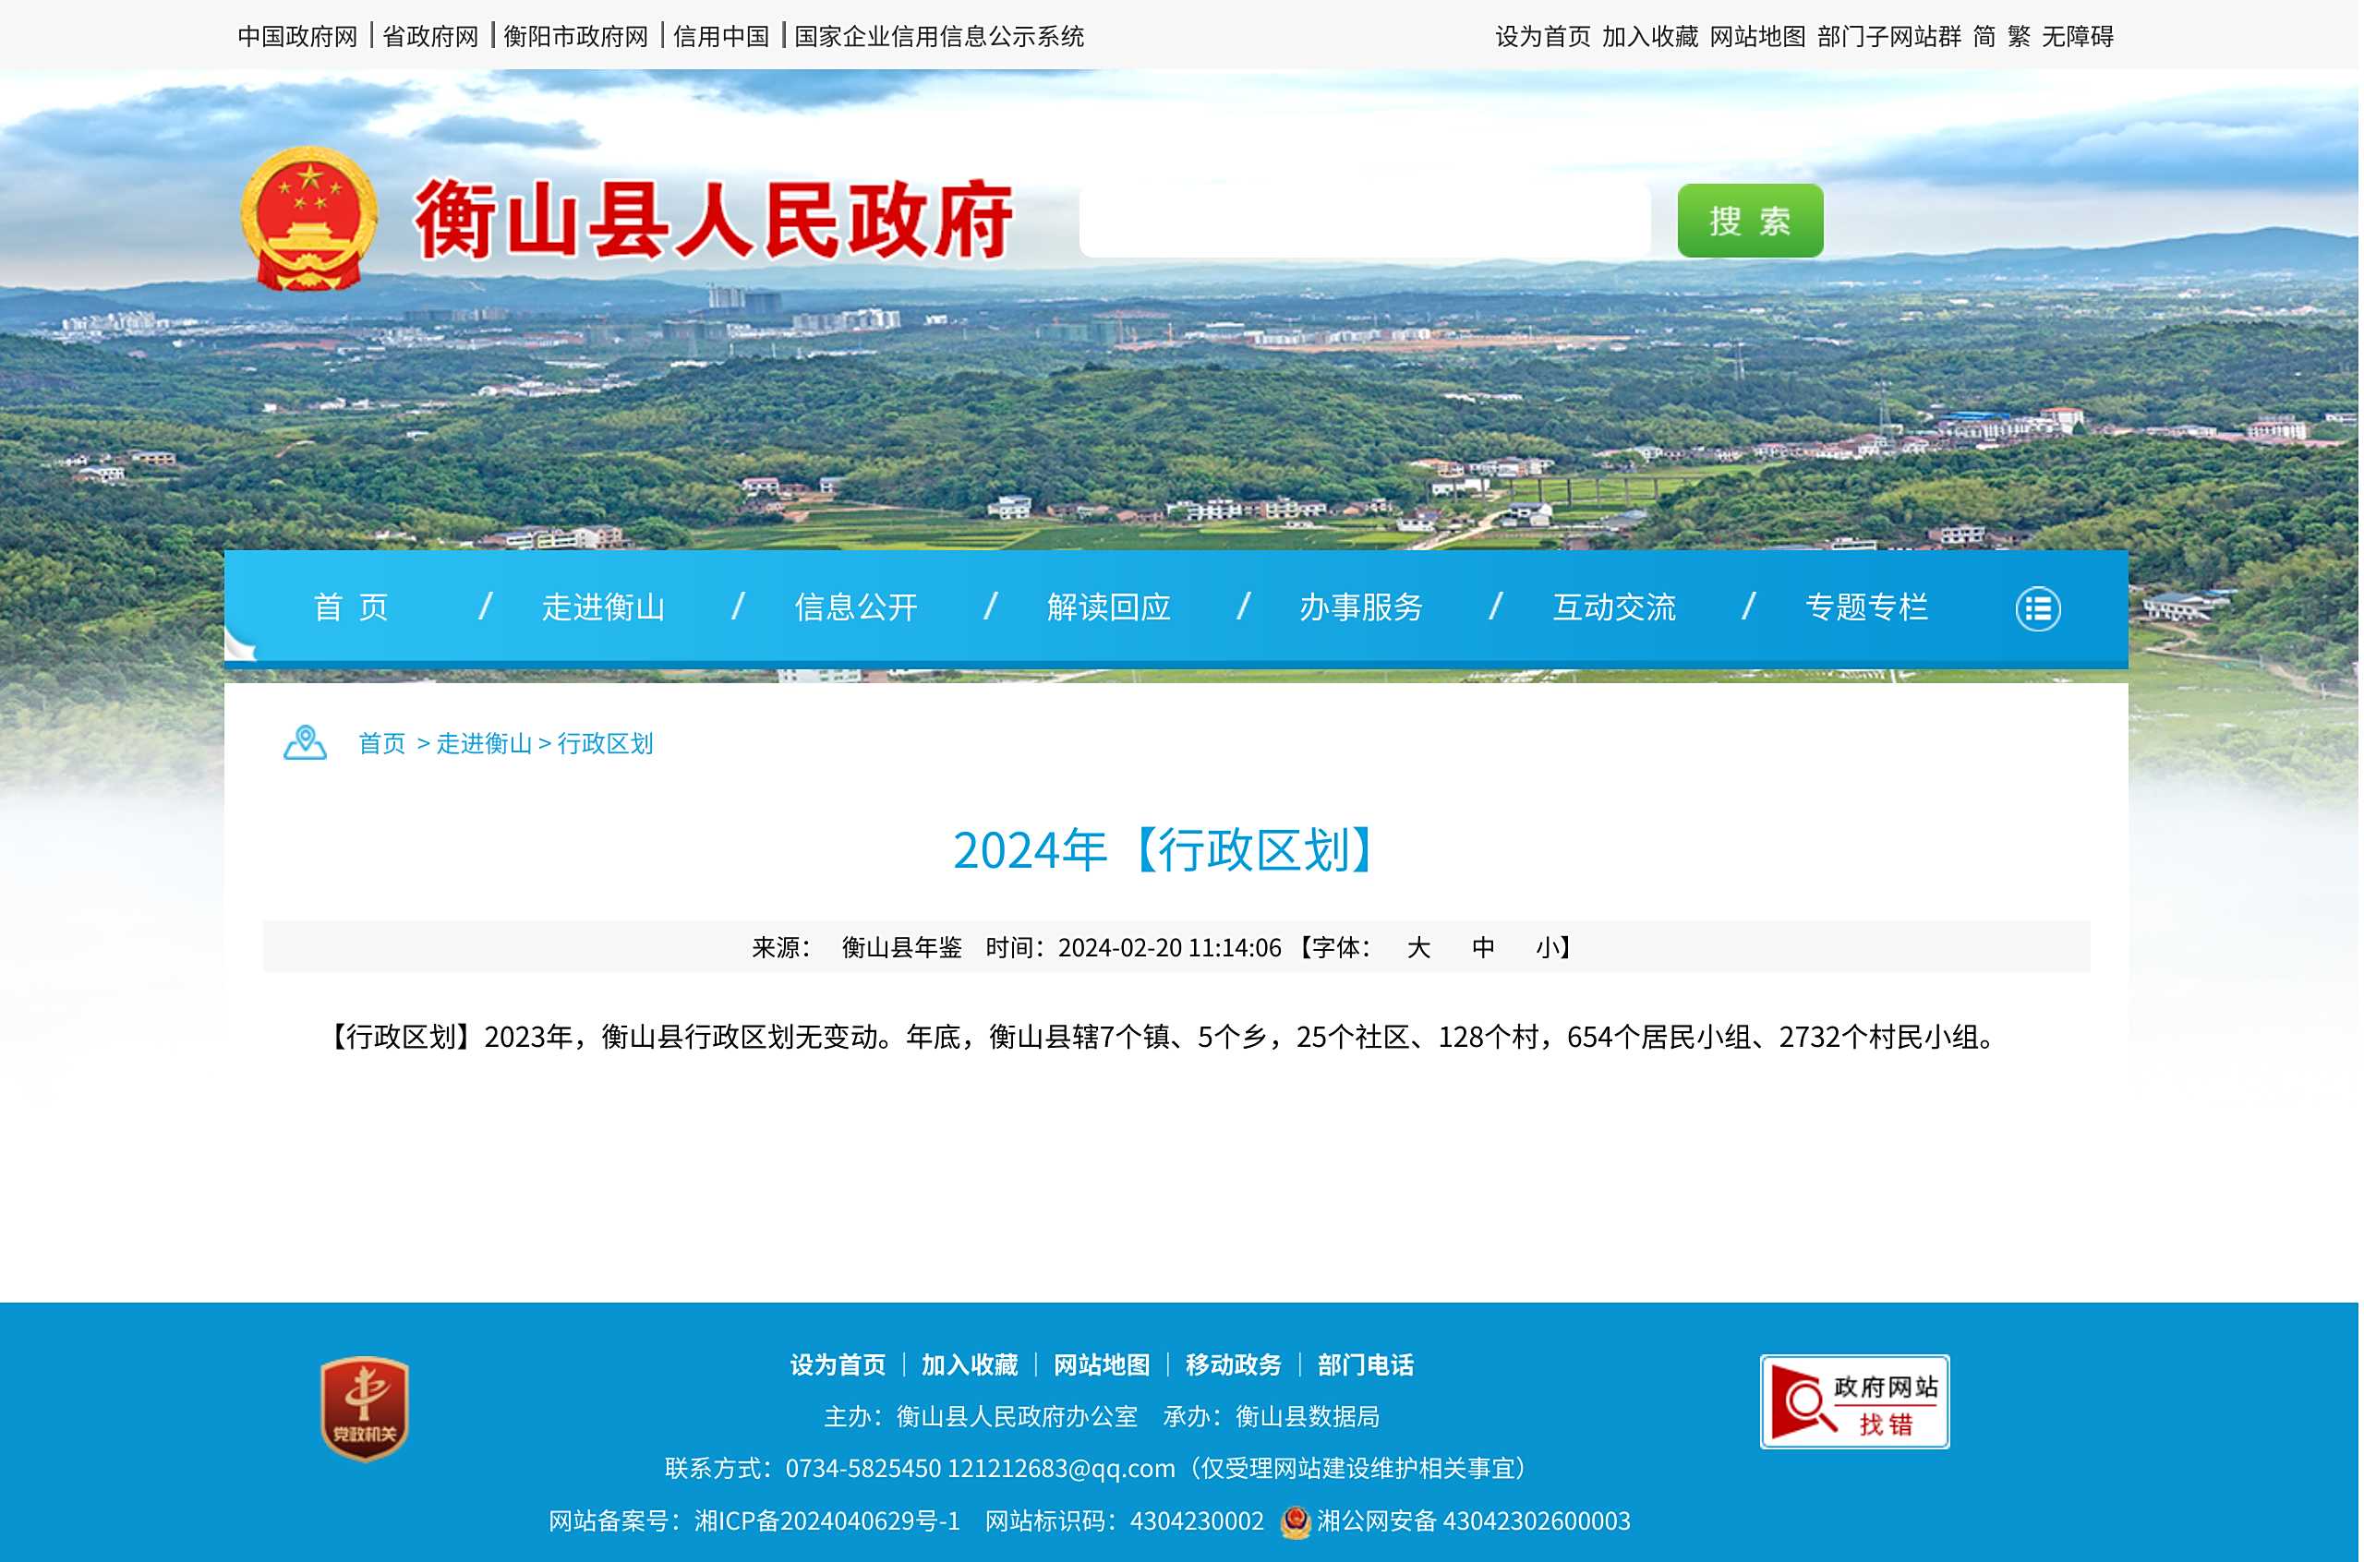Viewport: 2364px width, 1562px height.
Task: Open the round list menu icon
Action: pyautogui.click(x=2037, y=608)
